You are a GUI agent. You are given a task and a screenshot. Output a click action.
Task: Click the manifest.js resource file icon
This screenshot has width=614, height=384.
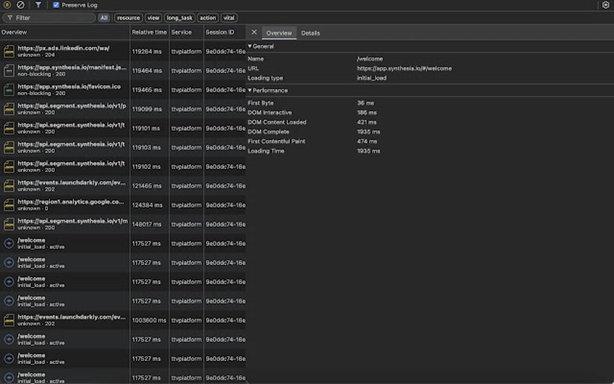click(x=9, y=70)
